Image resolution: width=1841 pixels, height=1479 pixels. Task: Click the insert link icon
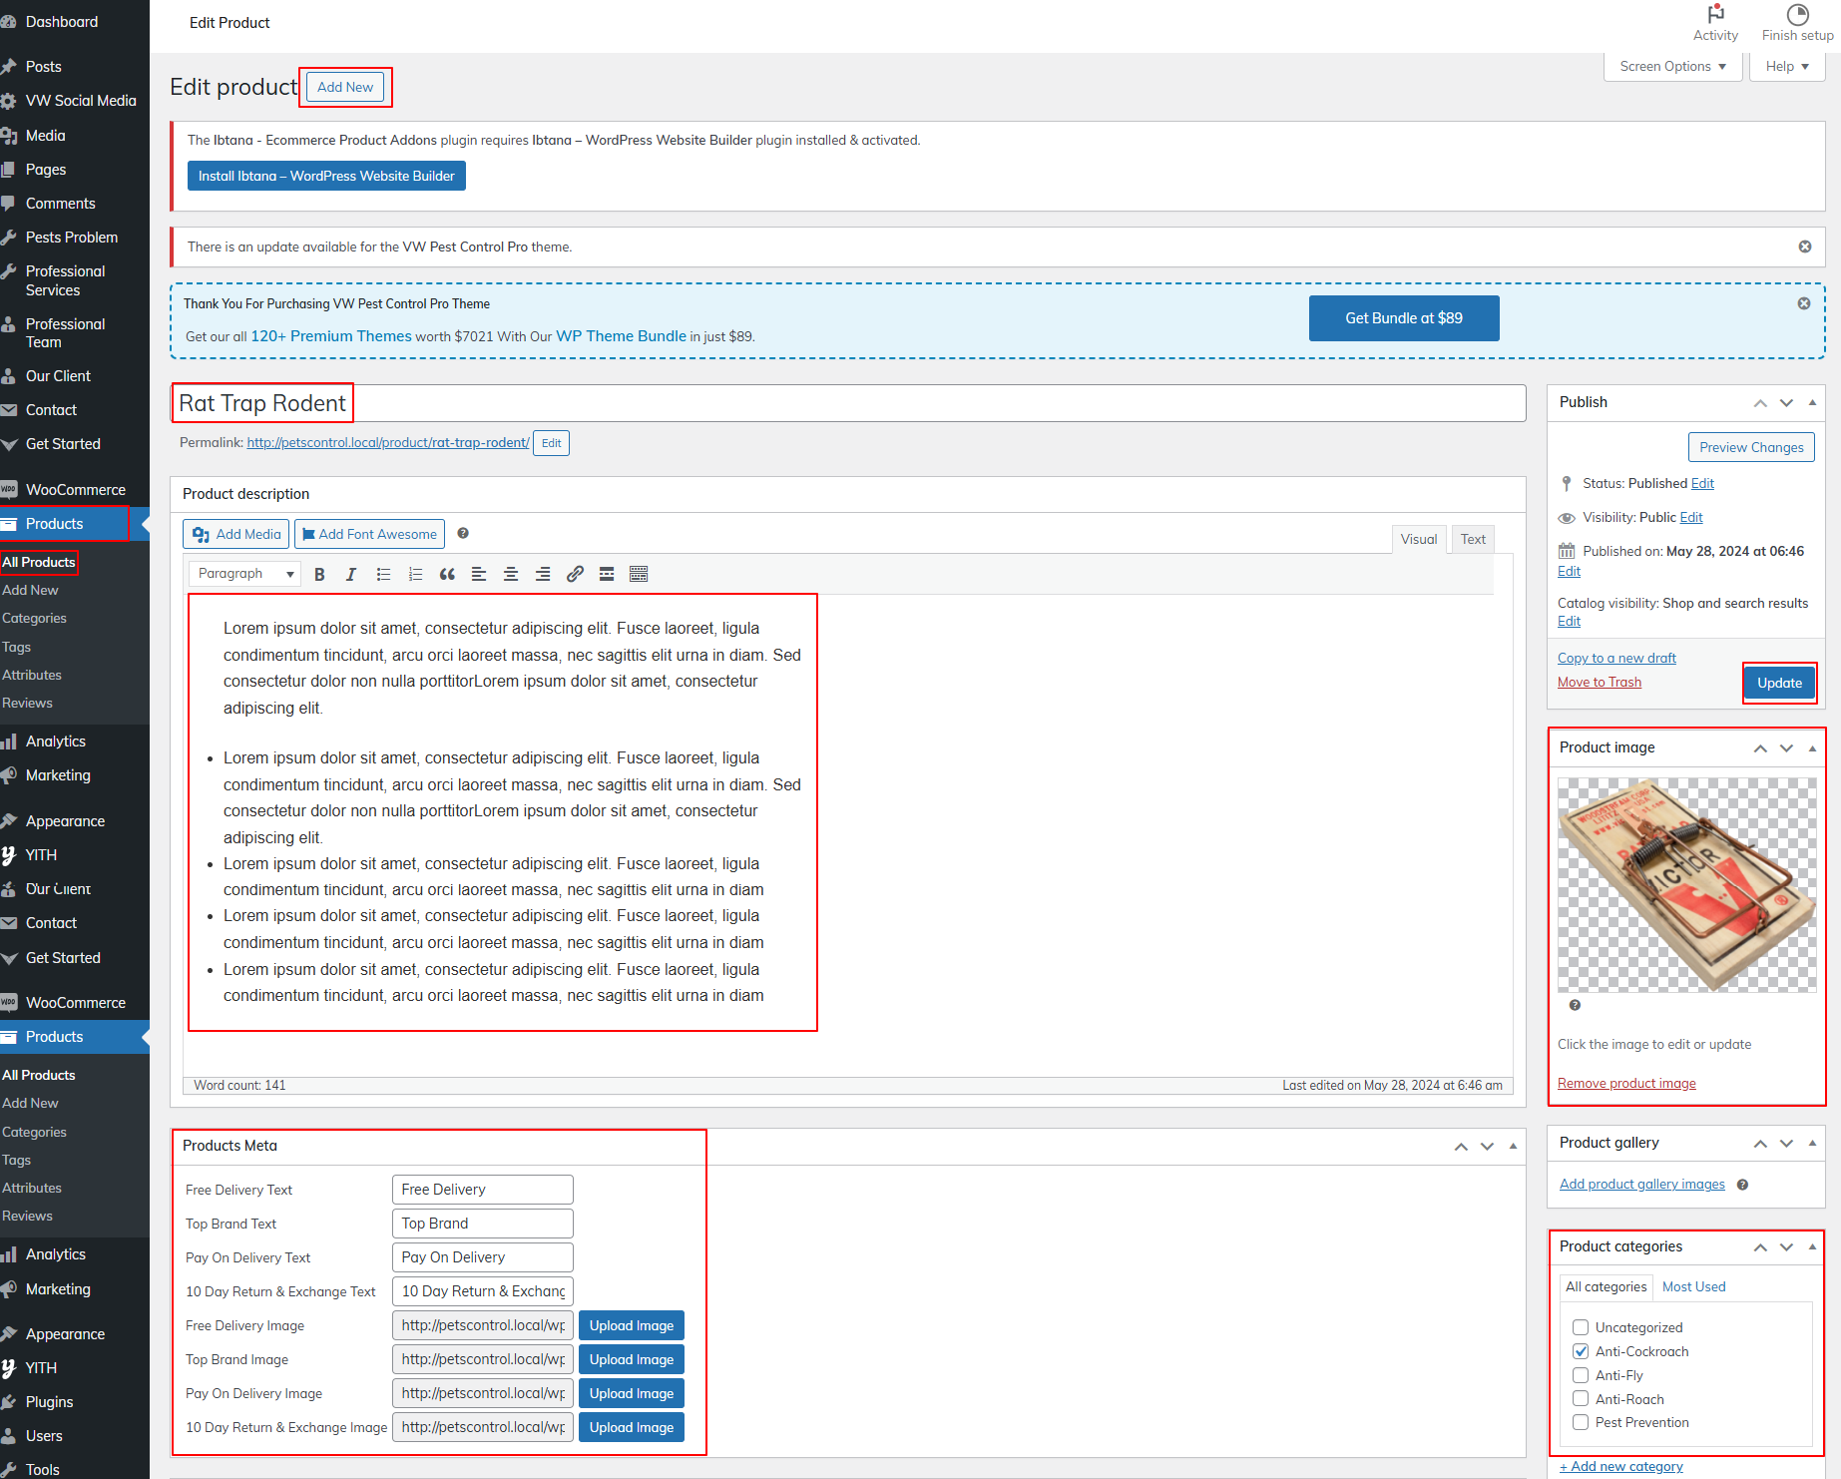pyautogui.click(x=575, y=574)
